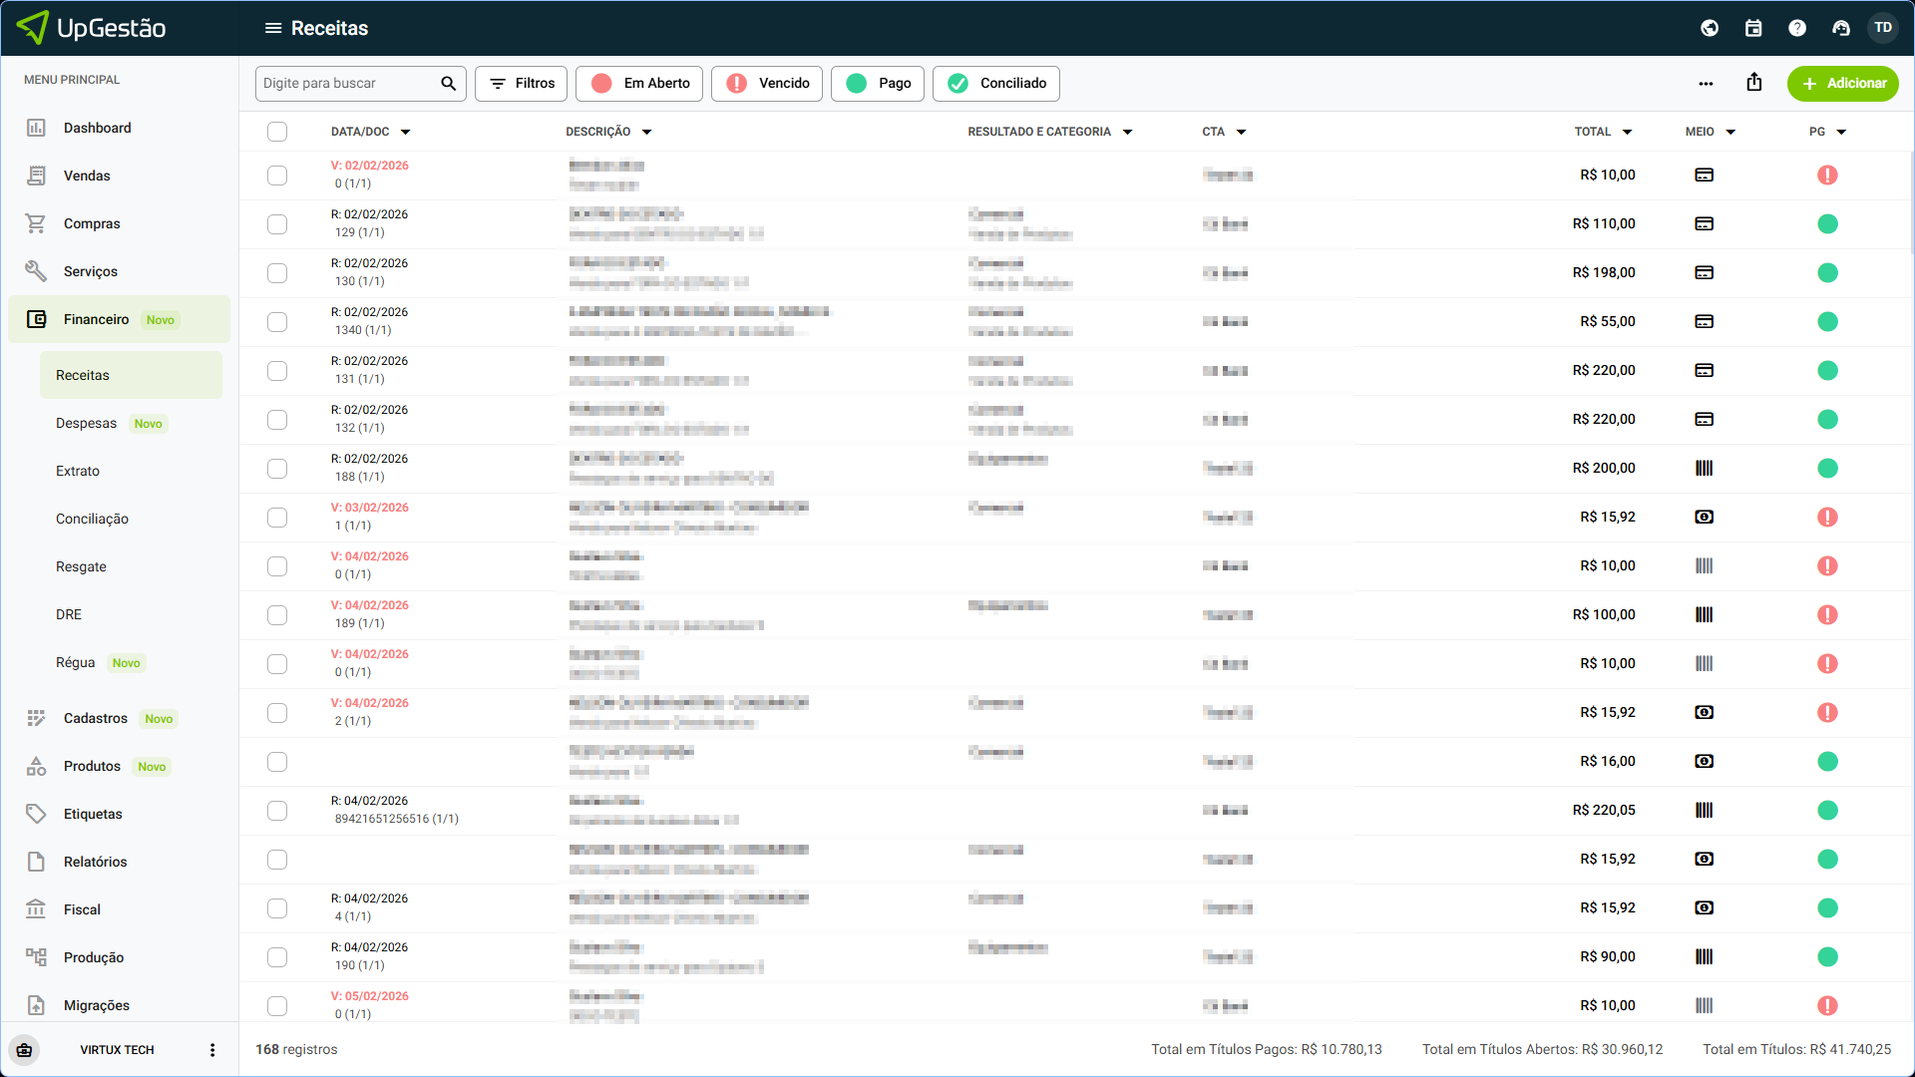The width and height of the screenshot is (1915, 1077).
Task: Open the TOTAL column dropdown arrow
Action: 1627,132
